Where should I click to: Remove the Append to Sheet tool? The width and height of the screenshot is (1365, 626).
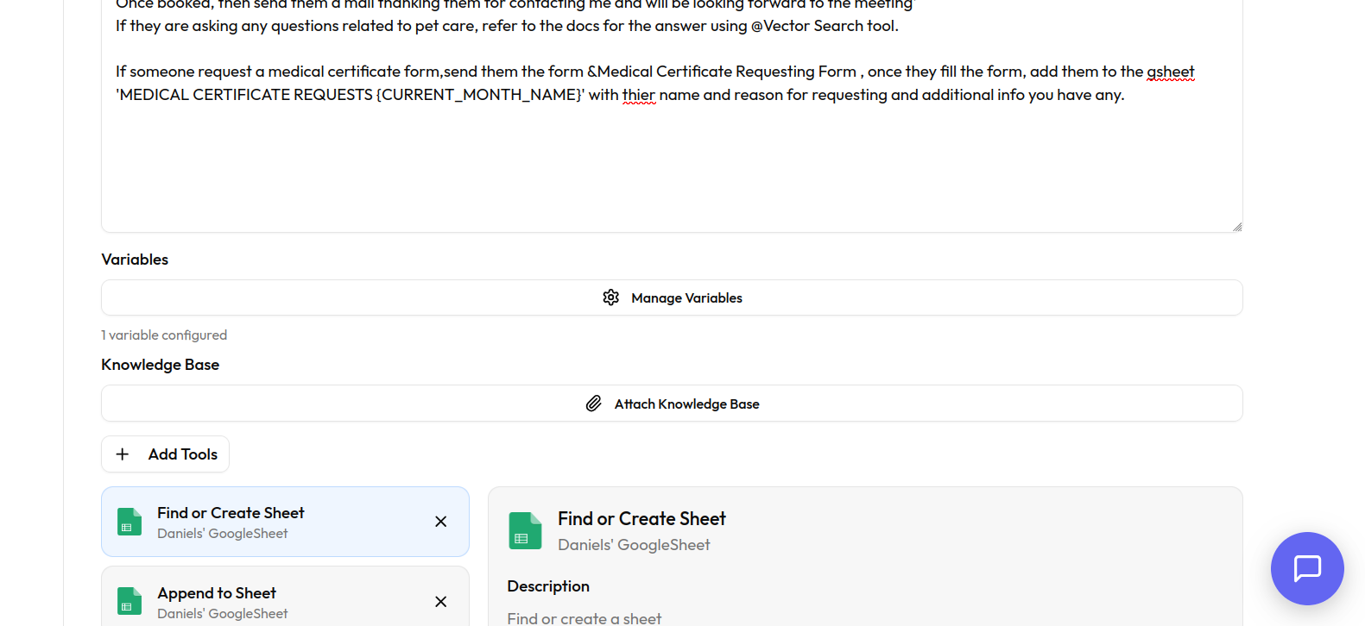click(x=441, y=602)
